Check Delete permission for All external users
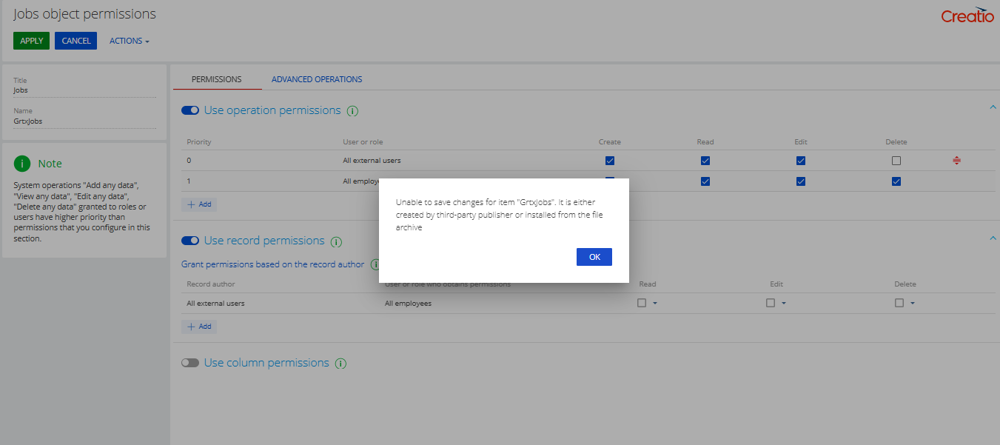Screen dimensions: 1000x445 pyautogui.click(x=896, y=161)
